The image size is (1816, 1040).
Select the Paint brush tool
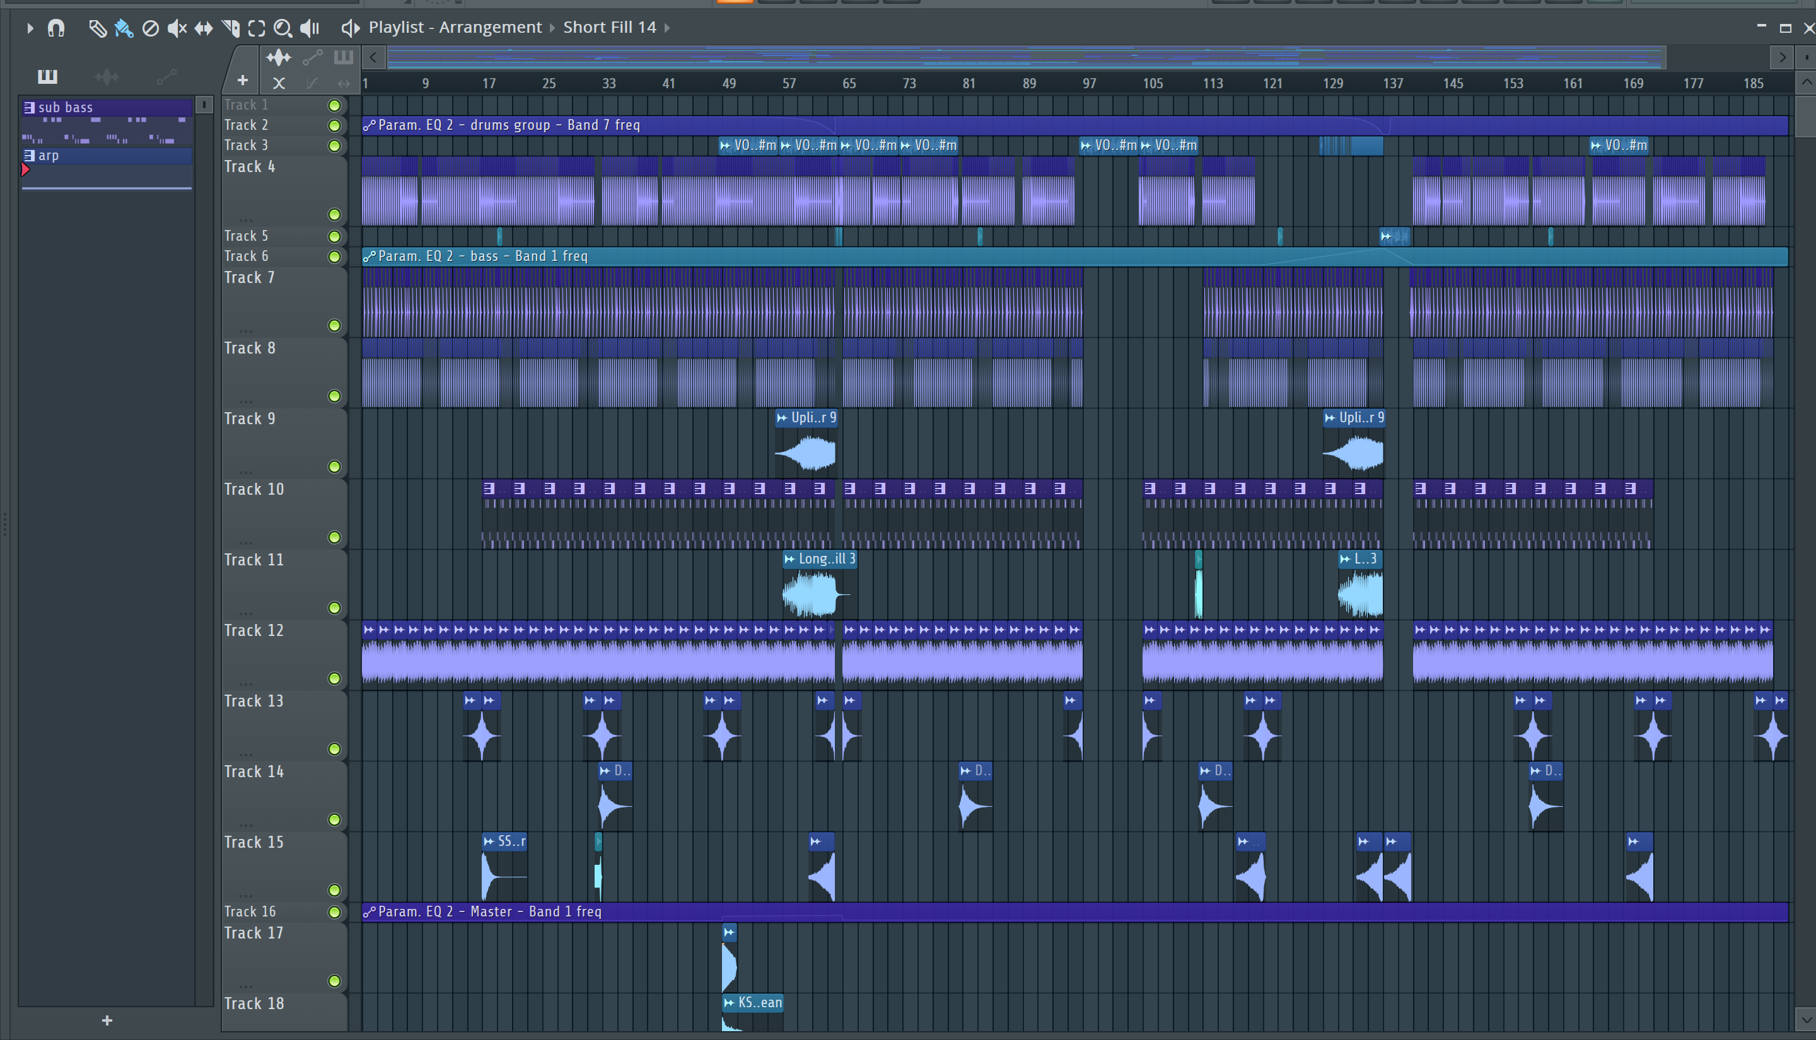pos(124,28)
